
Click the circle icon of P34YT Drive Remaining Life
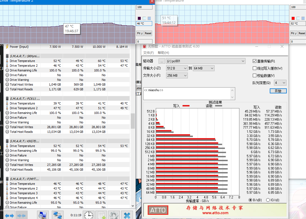7,202
